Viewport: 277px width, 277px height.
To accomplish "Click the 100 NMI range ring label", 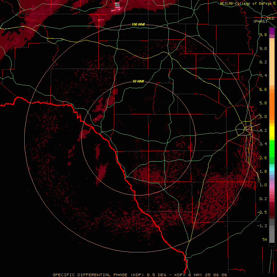I will pos(138,24).
